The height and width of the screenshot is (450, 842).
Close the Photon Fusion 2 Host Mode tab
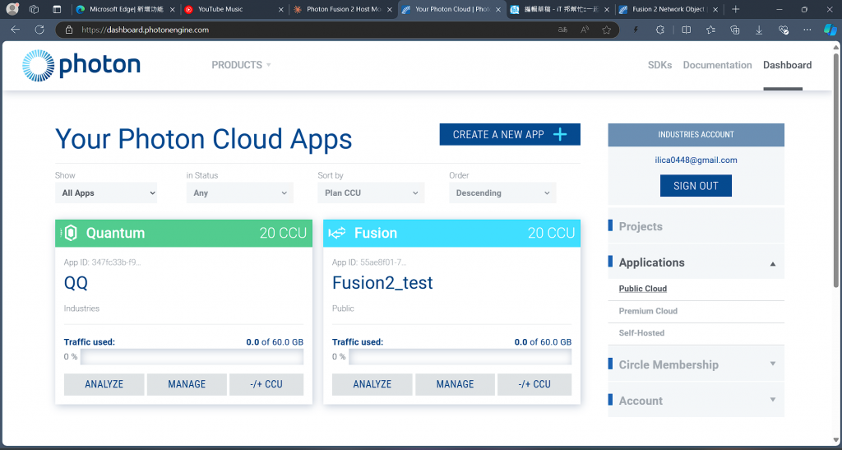tap(389, 9)
